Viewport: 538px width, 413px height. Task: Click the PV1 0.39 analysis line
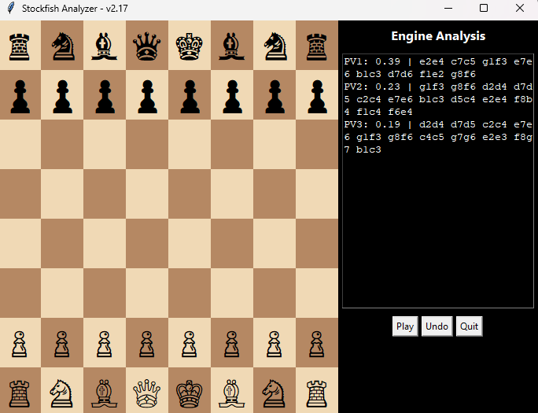click(x=438, y=68)
